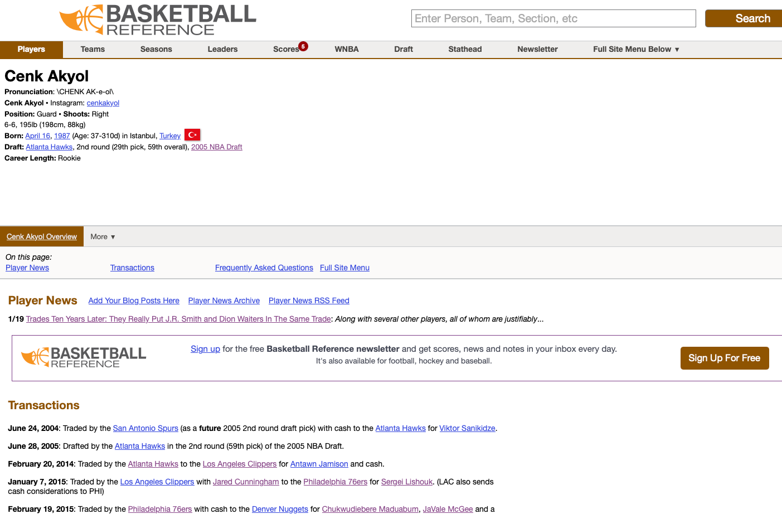This screenshot has width=782, height=514.
Task: Expand the More dropdown
Action: 103,236
